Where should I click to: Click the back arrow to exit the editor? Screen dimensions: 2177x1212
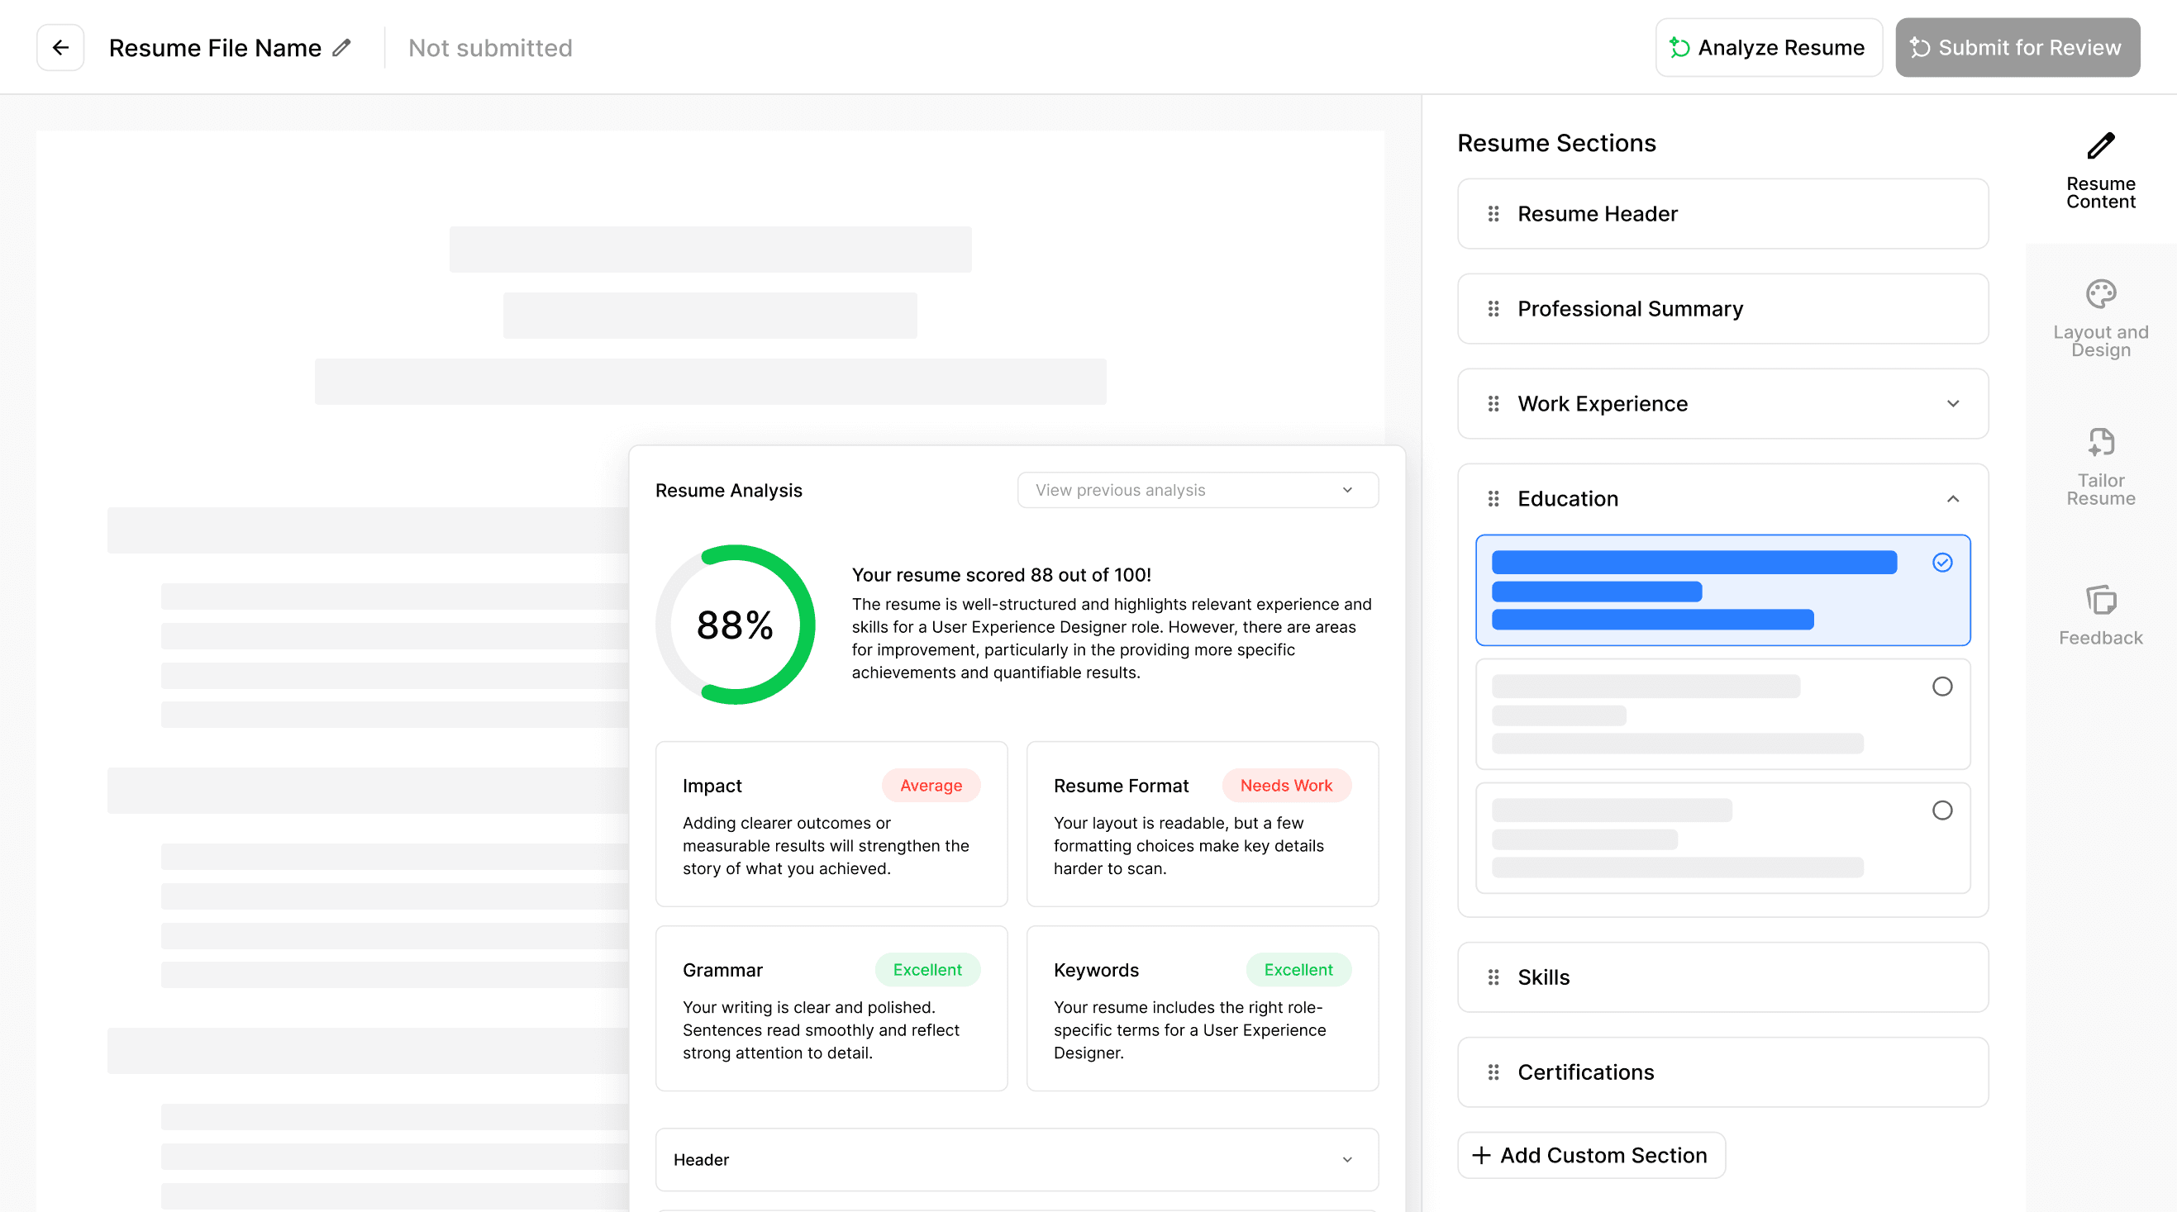coord(60,47)
